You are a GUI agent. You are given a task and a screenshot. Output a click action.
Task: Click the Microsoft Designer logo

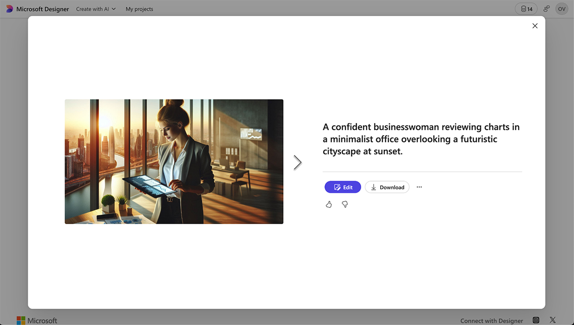[x=37, y=9]
